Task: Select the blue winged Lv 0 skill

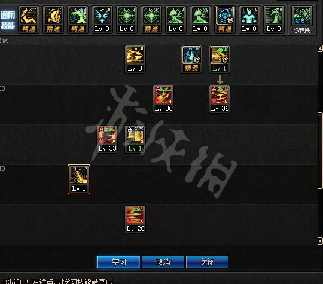Action: 102,20
